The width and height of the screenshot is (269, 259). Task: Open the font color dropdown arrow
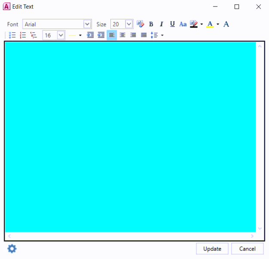click(x=218, y=25)
